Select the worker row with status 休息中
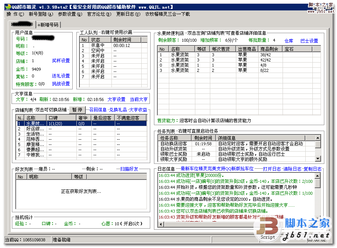The width and height of the screenshot is (337, 248). pos(113,45)
